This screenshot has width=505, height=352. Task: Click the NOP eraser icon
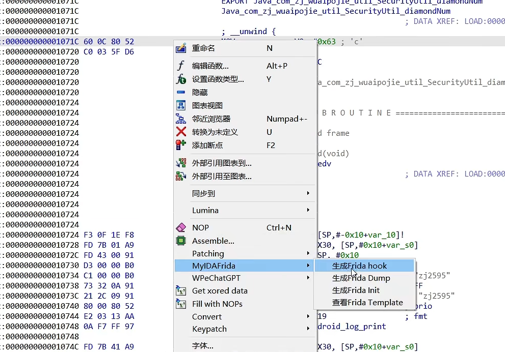point(181,227)
